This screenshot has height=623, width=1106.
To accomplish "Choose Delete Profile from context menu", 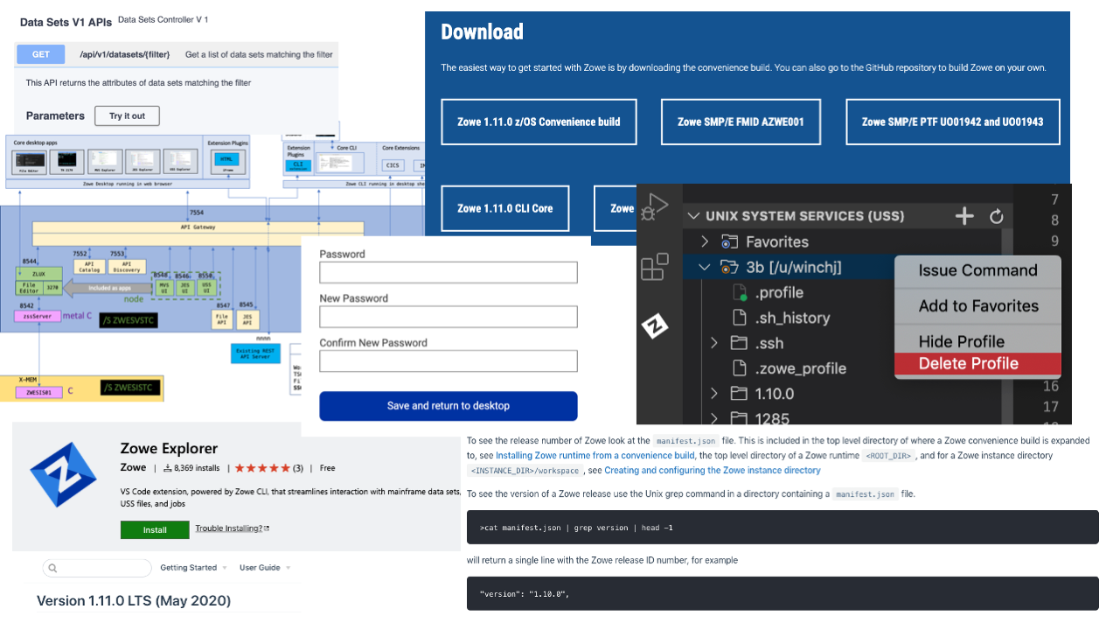I will click(x=968, y=364).
